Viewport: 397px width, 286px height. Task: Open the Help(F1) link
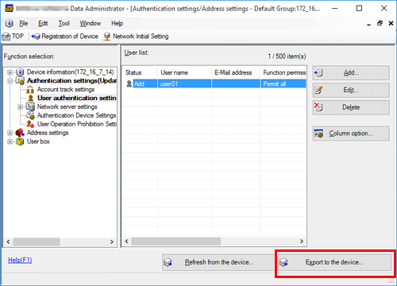20,260
